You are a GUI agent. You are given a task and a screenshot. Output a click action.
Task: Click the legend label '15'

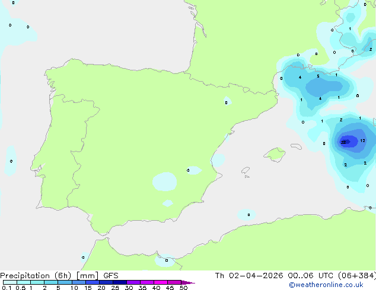pos(88,288)
